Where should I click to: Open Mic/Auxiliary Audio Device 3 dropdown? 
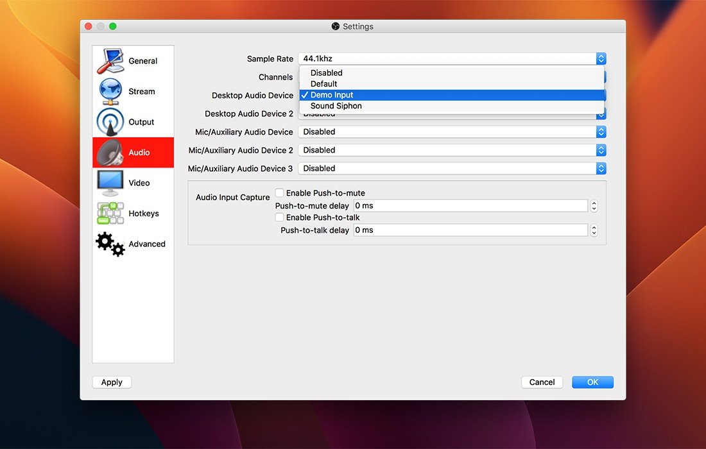[x=452, y=168]
